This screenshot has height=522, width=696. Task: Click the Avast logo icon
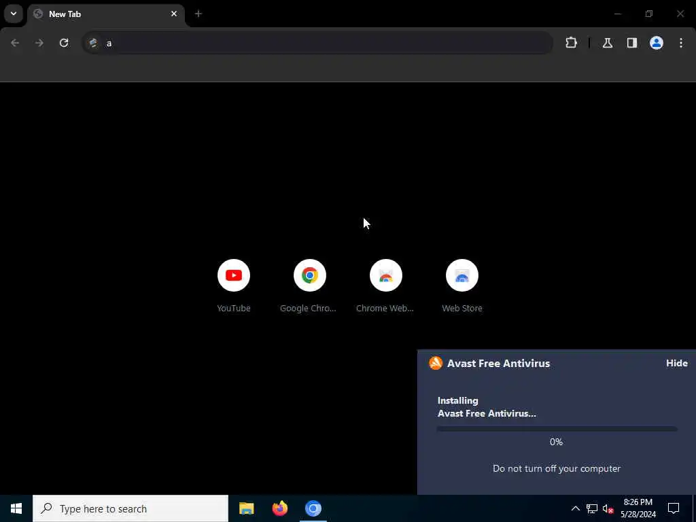click(x=436, y=363)
